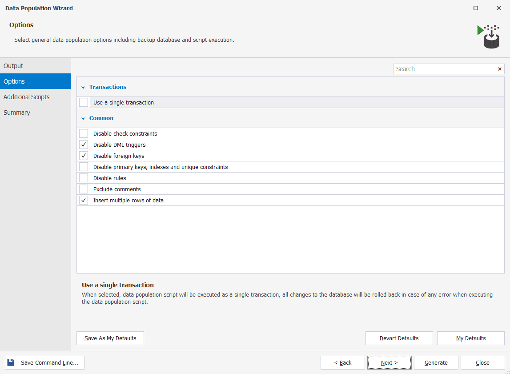Toggle Insert multiple rows of data
Viewport: 510px width, 374px height.
tap(84, 200)
